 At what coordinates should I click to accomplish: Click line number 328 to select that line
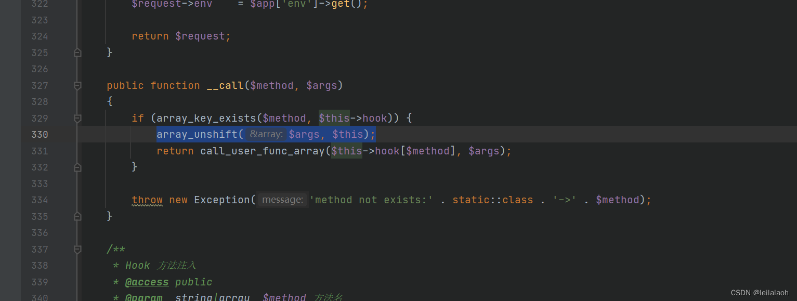tap(40, 102)
